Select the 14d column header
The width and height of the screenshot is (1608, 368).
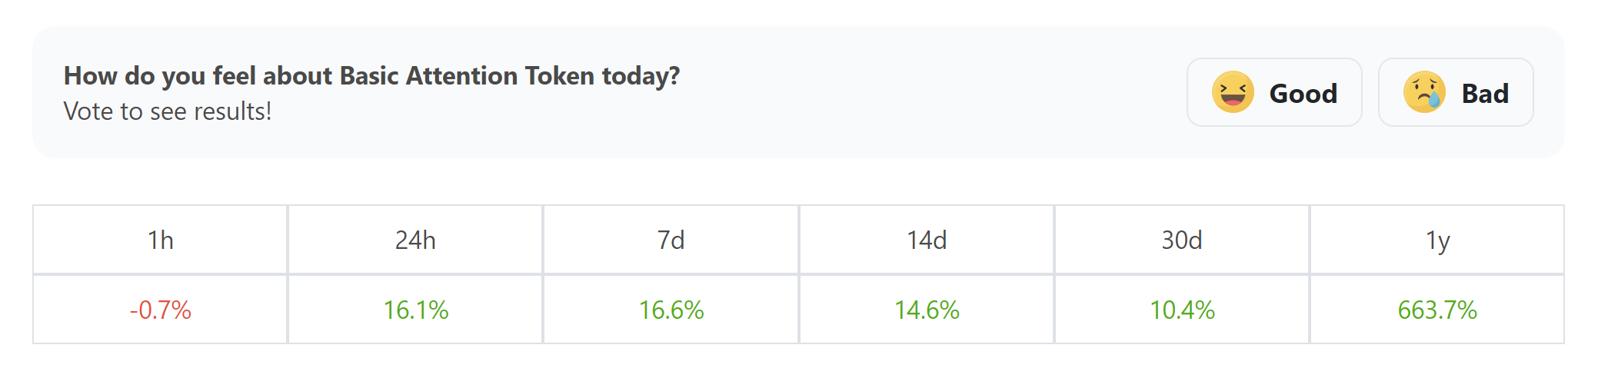[927, 240]
